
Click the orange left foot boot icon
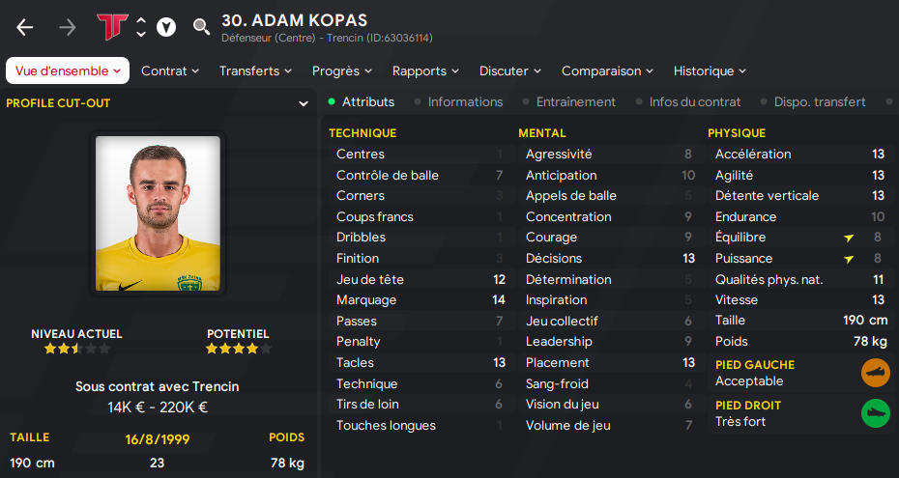click(875, 373)
